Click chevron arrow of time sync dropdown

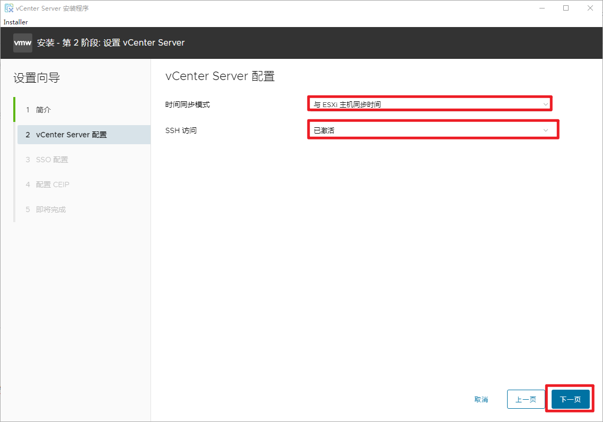546,104
